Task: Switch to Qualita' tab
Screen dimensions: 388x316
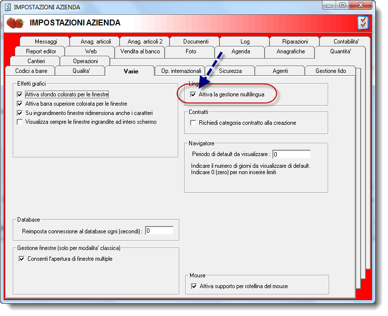Action: [81, 71]
